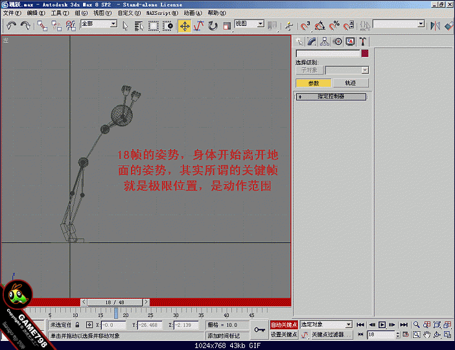Switch to the Create panel tab
455x350 pixels.
[x=299, y=41]
